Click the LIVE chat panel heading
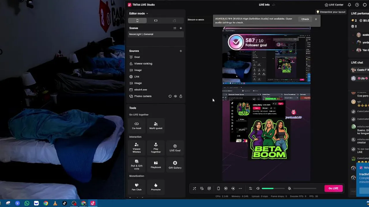 click(x=357, y=62)
